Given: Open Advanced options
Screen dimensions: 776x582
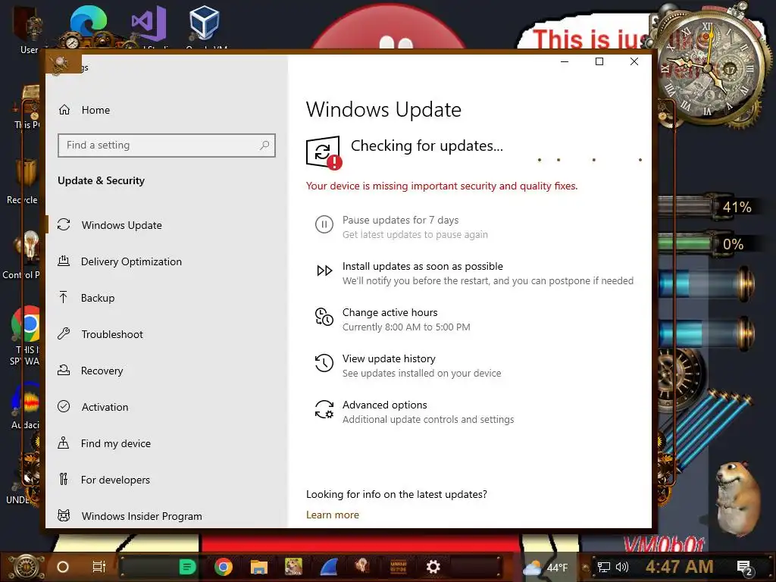Looking at the screenshot, I should (x=384, y=405).
